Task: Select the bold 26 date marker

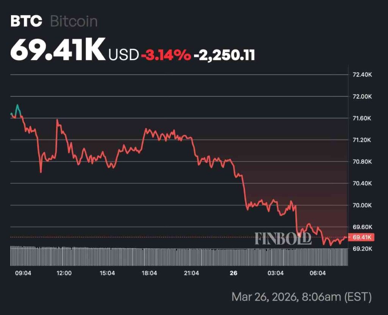Action: (234, 273)
